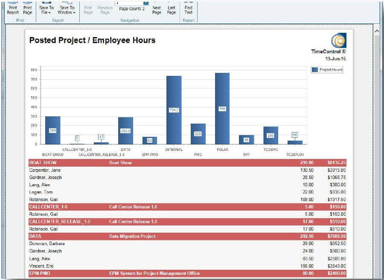Image resolution: width=384 pixels, height=280 pixels.
Task: Jump to the Last Page
Action: pos(171,9)
